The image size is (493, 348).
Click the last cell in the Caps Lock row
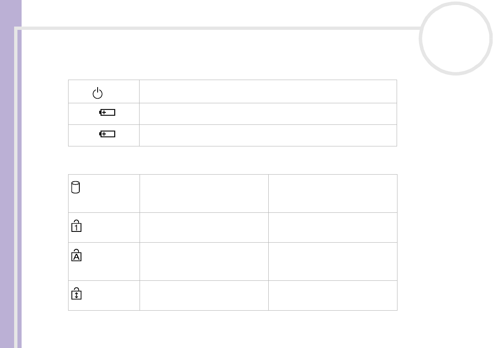(x=333, y=261)
